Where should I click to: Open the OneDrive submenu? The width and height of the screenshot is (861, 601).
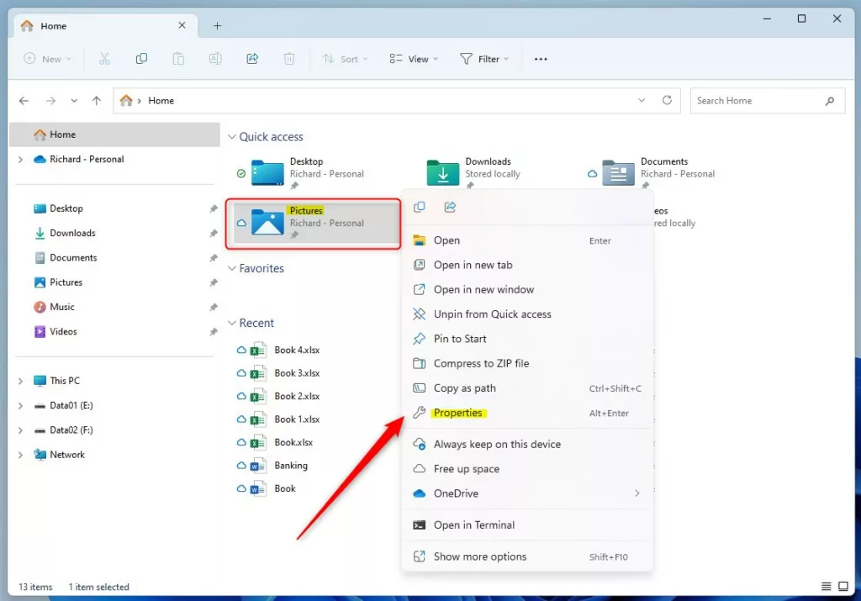coord(527,494)
